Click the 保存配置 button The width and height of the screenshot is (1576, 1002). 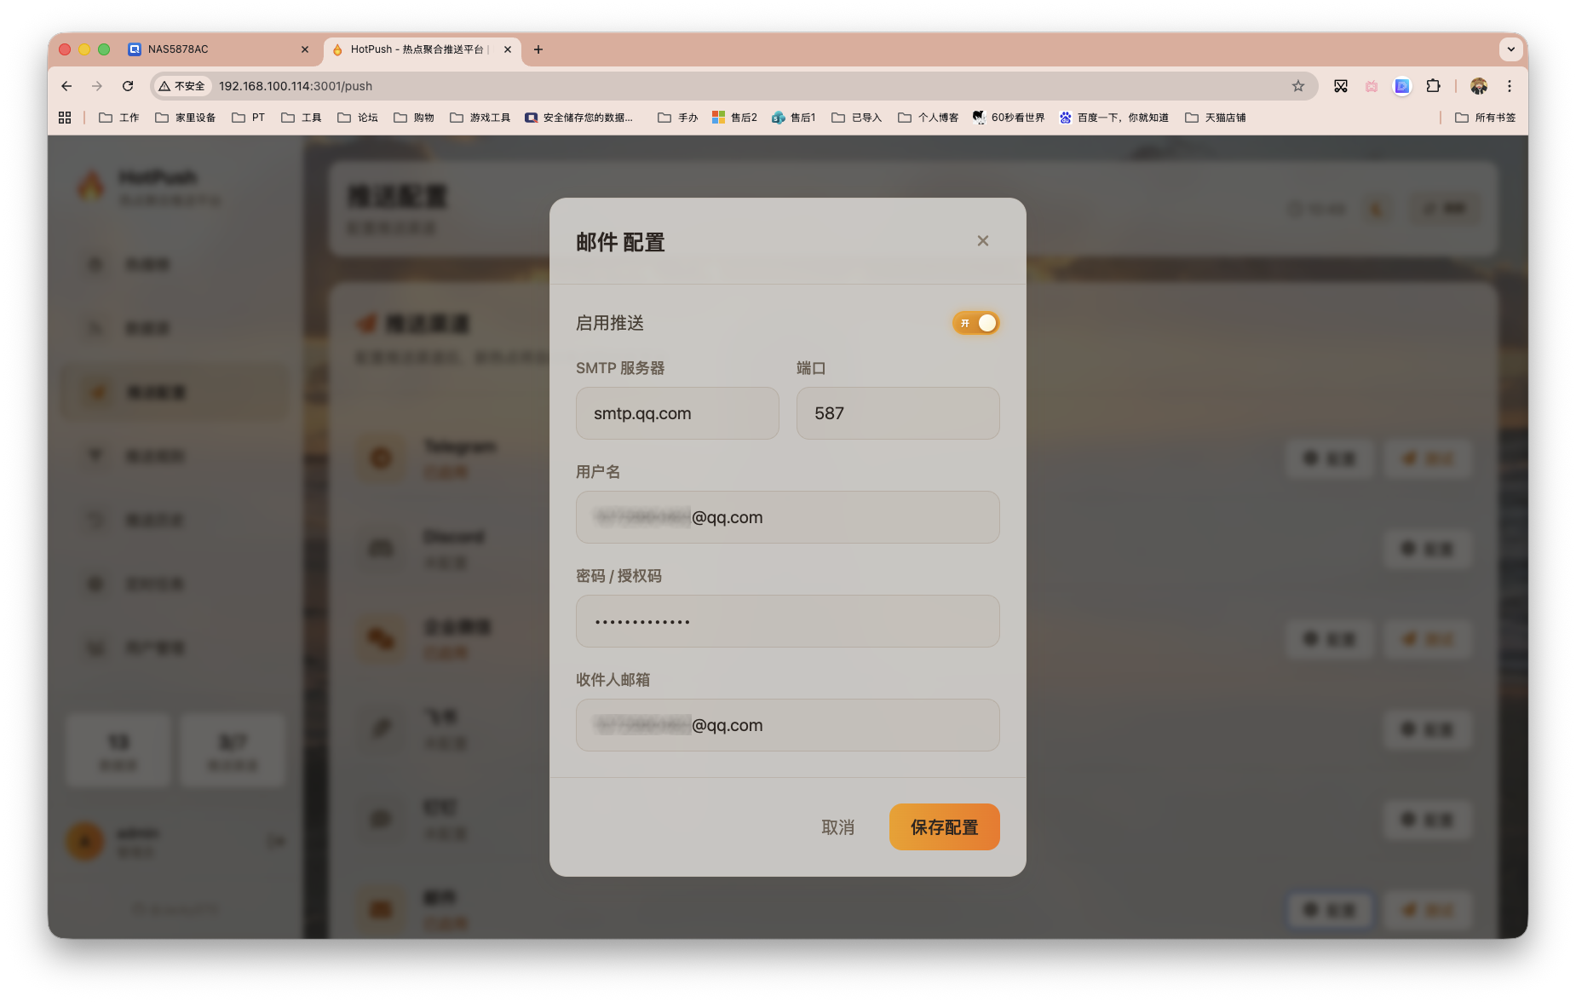point(944,826)
